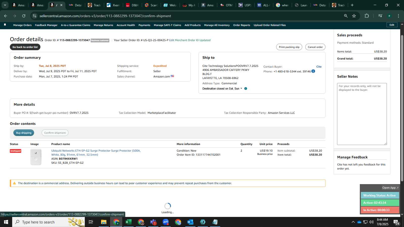Reload the Seller Central page
This screenshot has height=227, width=404.
click(x=24, y=16)
